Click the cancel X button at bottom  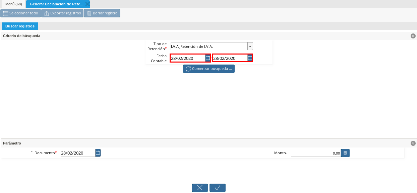pyautogui.click(x=200, y=188)
